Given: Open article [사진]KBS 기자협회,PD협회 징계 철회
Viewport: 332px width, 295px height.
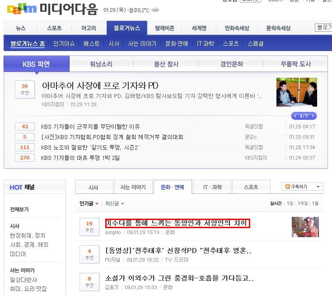Looking at the screenshot, I should [112, 137].
